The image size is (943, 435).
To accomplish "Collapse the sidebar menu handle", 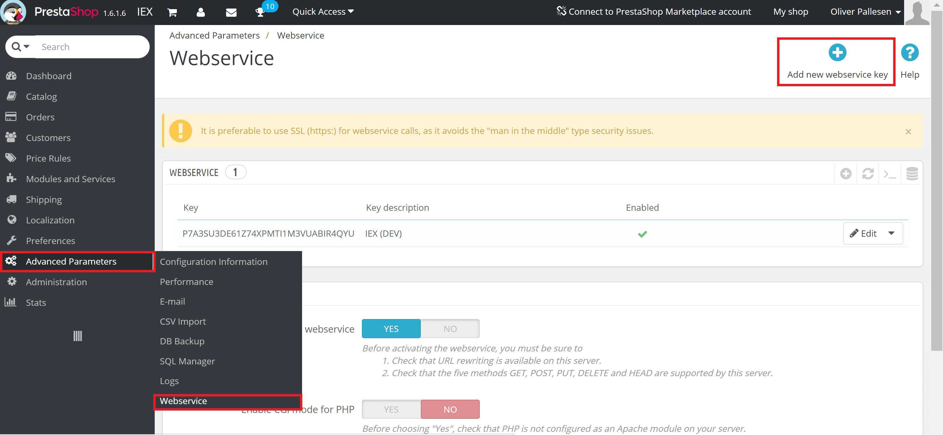I will pos(78,336).
